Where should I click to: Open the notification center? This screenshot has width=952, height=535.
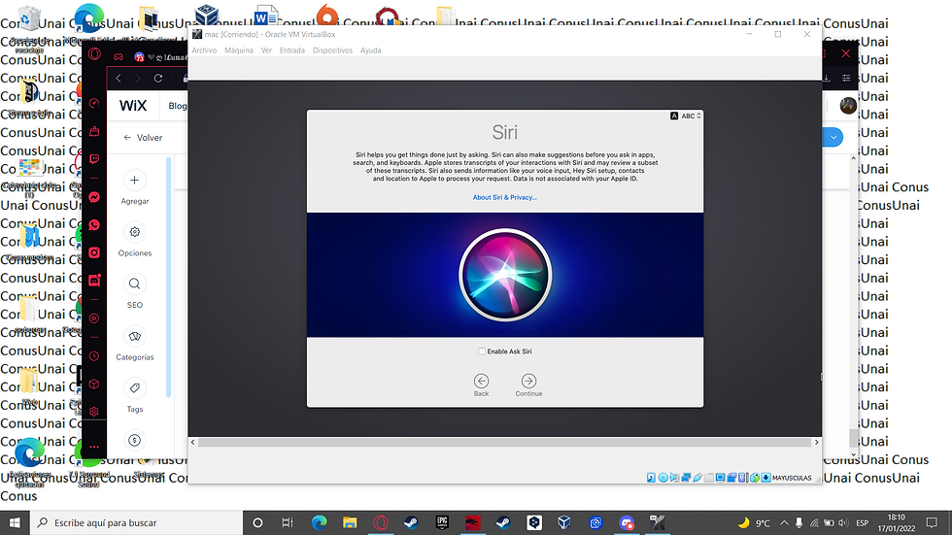coord(932,522)
